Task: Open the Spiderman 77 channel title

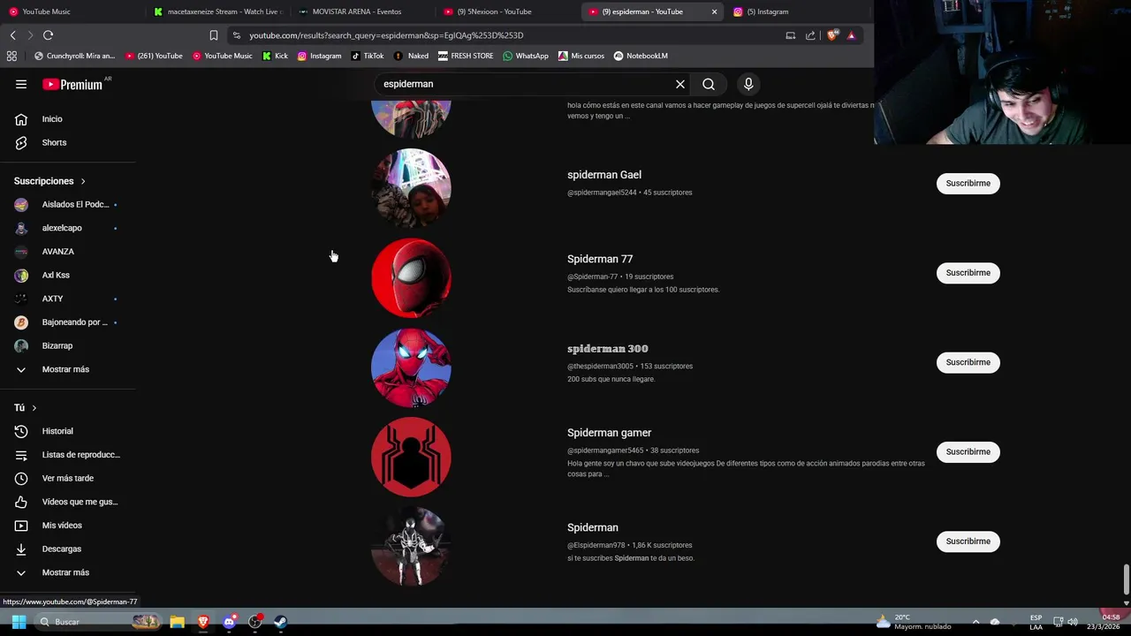Action: point(600,259)
